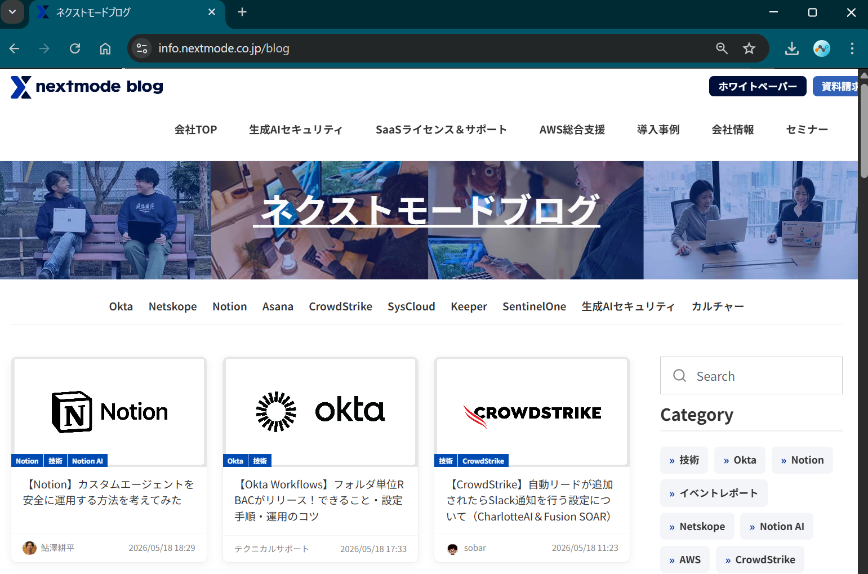Open site information icon in address bar
Viewport: 868px width, 574px height.
(x=142, y=48)
